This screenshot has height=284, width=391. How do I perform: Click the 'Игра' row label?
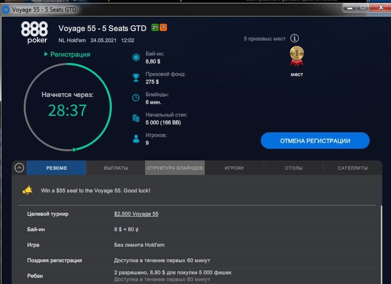33,245
